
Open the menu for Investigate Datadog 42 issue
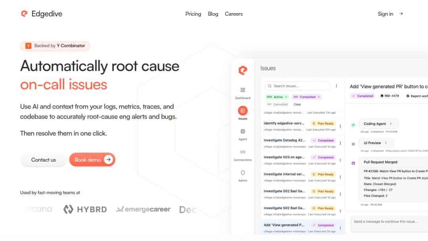point(340,143)
